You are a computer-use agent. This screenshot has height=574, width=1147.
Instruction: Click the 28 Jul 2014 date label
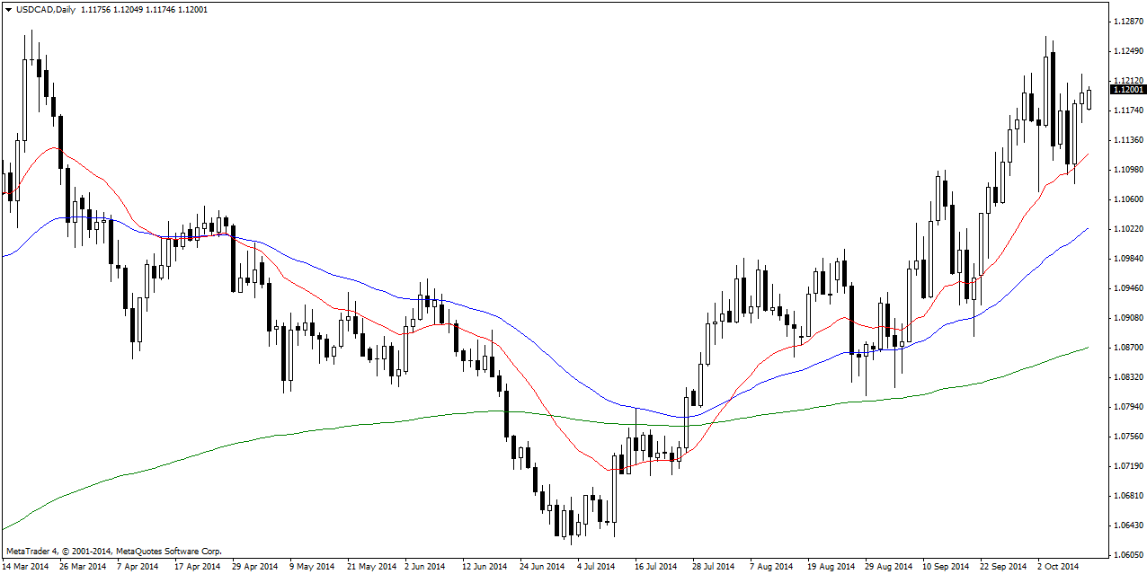713,567
